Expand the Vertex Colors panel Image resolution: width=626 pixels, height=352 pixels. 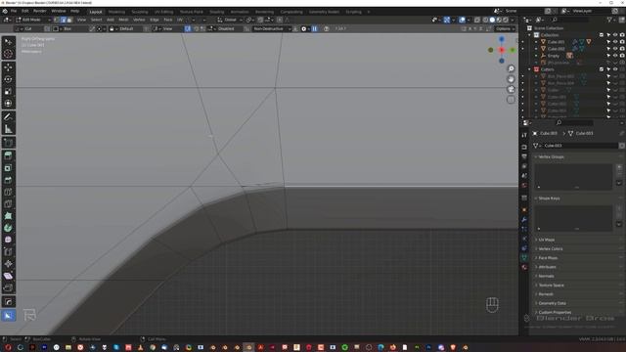click(x=550, y=249)
